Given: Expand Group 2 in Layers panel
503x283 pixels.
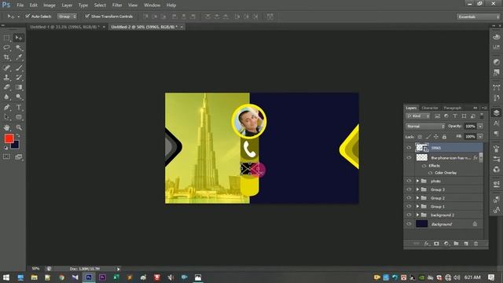Looking at the screenshot, I should (x=417, y=198).
